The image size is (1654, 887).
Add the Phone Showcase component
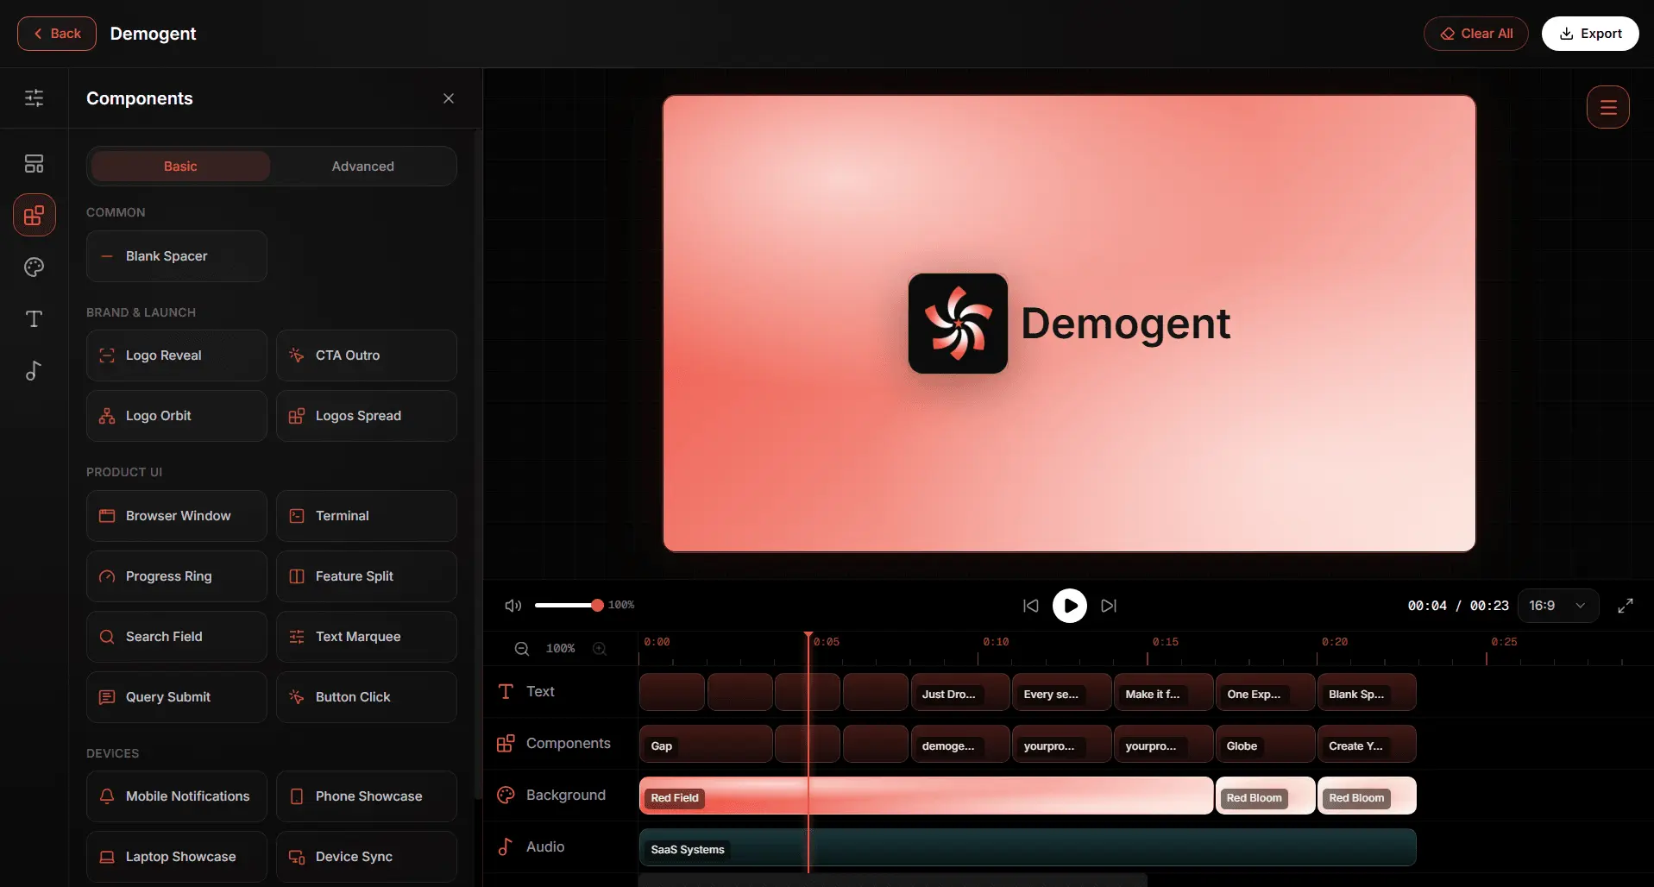click(x=367, y=796)
